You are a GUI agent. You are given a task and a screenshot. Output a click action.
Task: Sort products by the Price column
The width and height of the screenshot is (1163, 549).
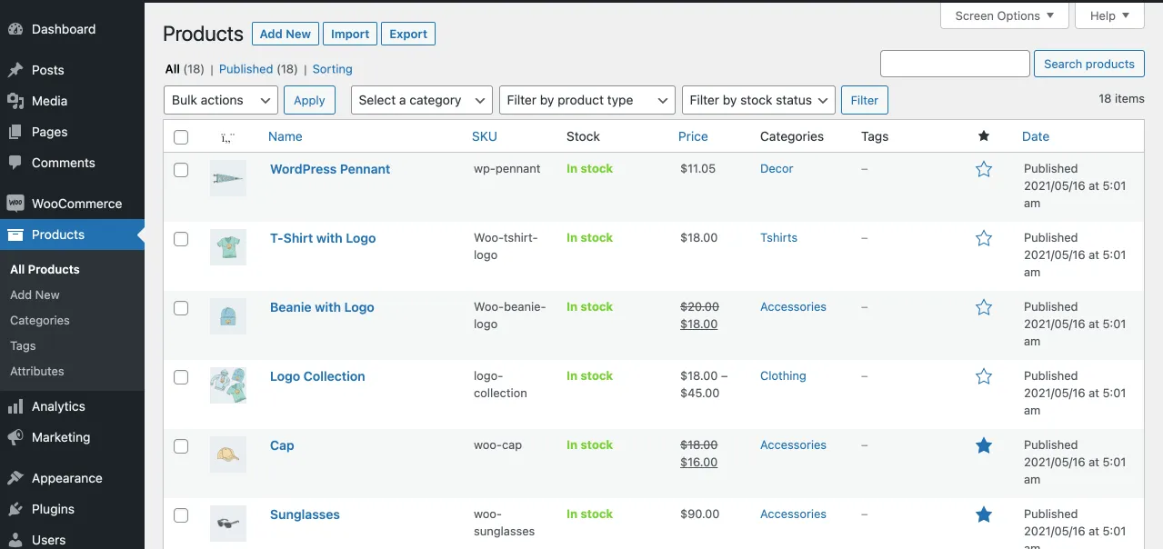pos(693,136)
